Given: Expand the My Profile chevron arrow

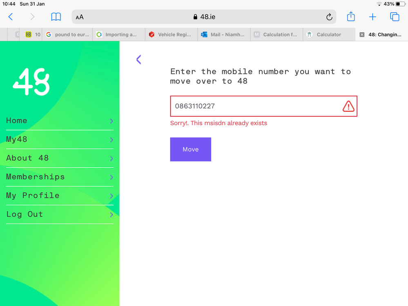Looking at the screenshot, I should pos(111,196).
